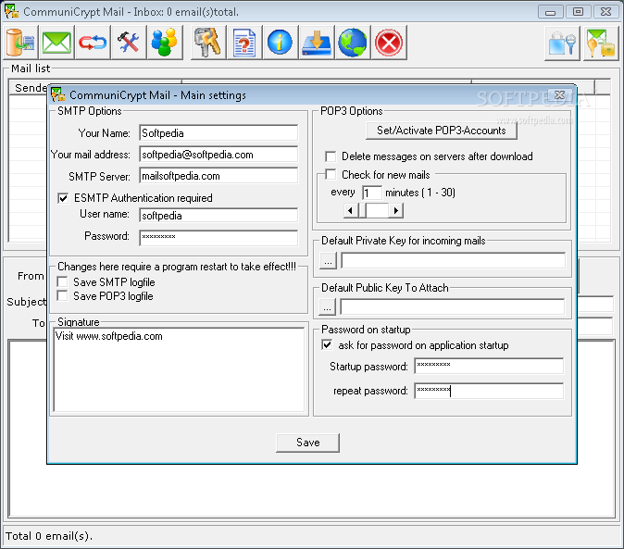The width and height of the screenshot is (624, 549).
Task: Click left arrow of minutes scrollbar
Action: click(x=350, y=210)
